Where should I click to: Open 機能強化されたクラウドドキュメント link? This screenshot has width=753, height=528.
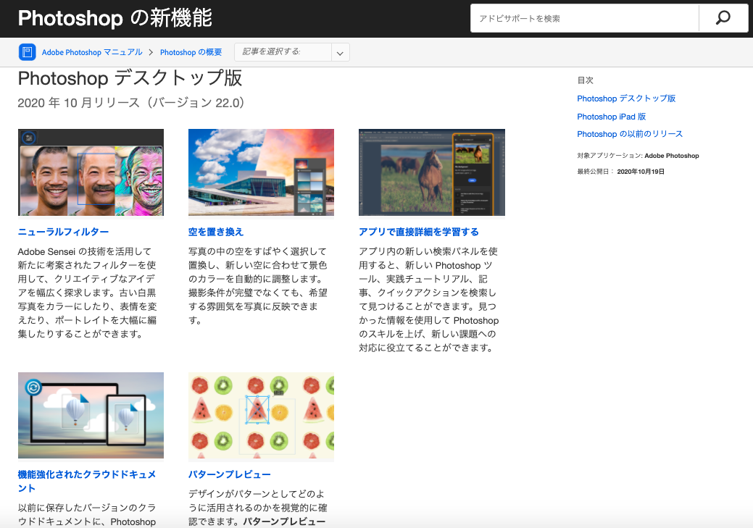(x=87, y=481)
